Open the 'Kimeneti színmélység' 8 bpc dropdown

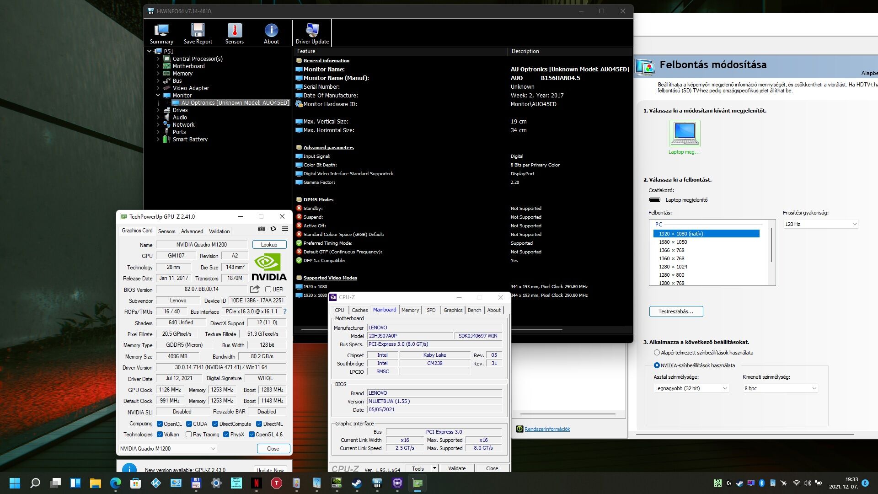[x=780, y=388]
